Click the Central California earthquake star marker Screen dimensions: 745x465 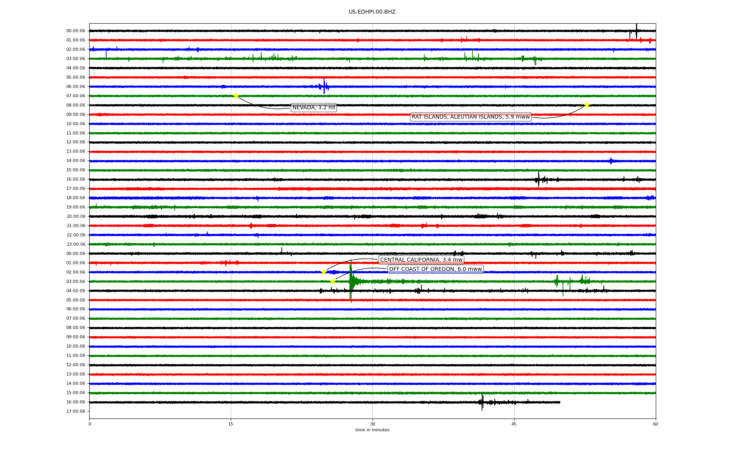[x=324, y=272]
